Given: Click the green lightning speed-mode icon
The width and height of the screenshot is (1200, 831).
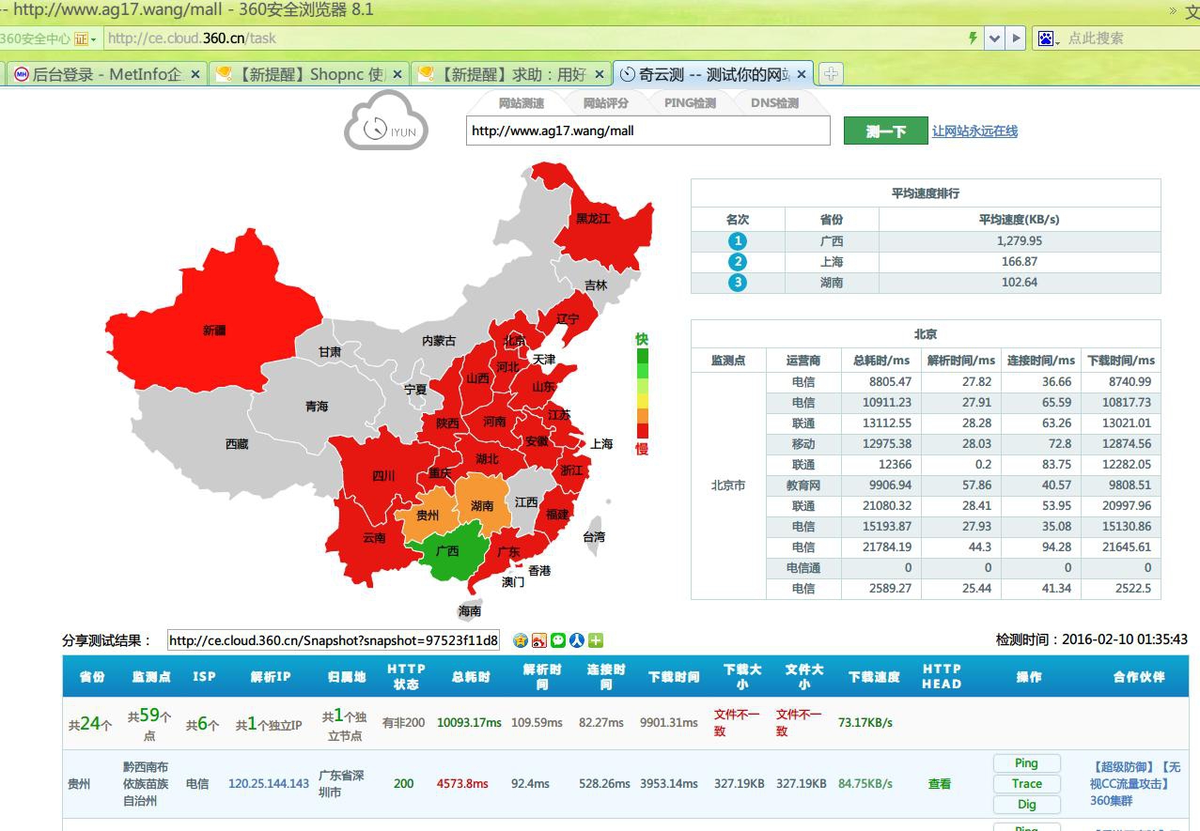Looking at the screenshot, I should pos(973,38).
